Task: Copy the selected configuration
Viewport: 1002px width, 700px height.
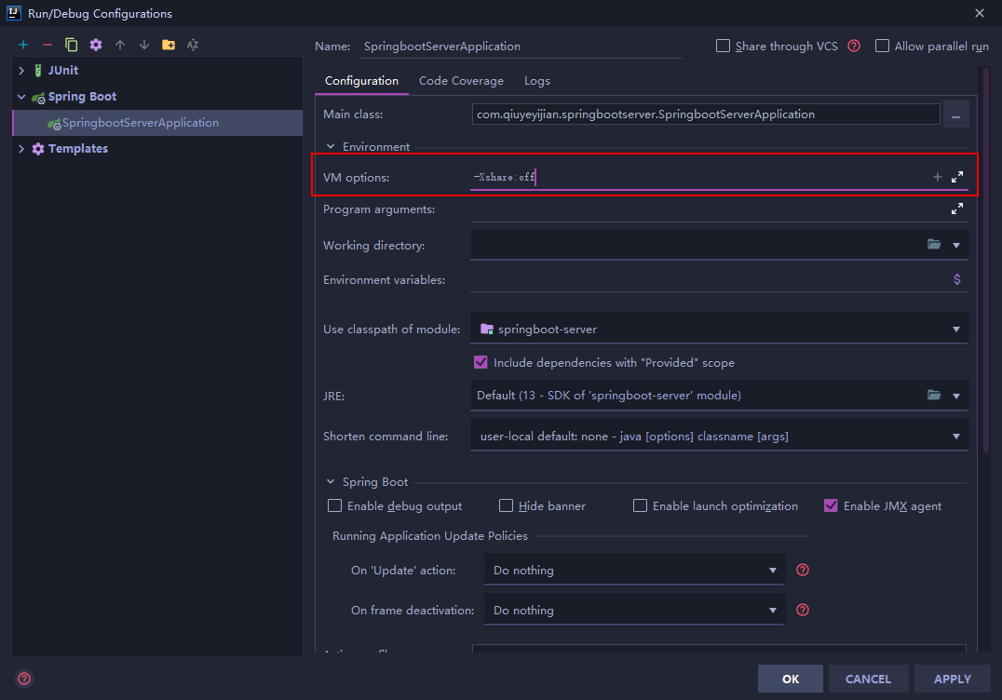Action: click(71, 45)
